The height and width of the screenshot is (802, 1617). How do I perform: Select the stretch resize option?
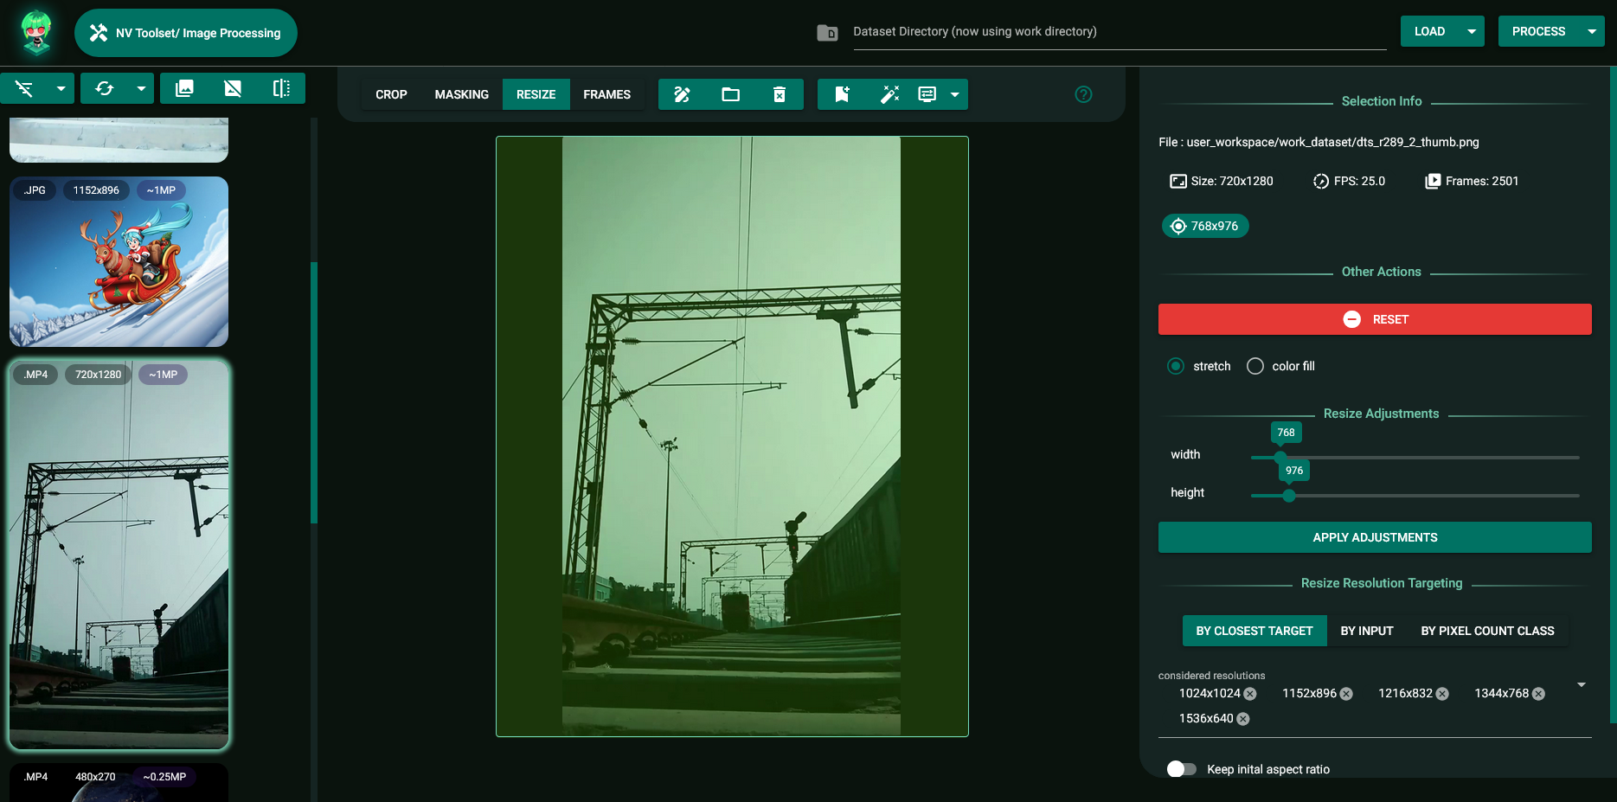click(x=1175, y=366)
